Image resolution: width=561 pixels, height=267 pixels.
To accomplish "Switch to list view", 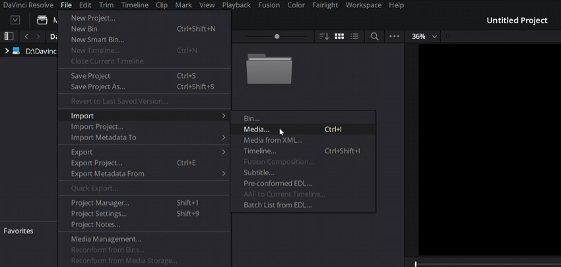I will pos(354,36).
